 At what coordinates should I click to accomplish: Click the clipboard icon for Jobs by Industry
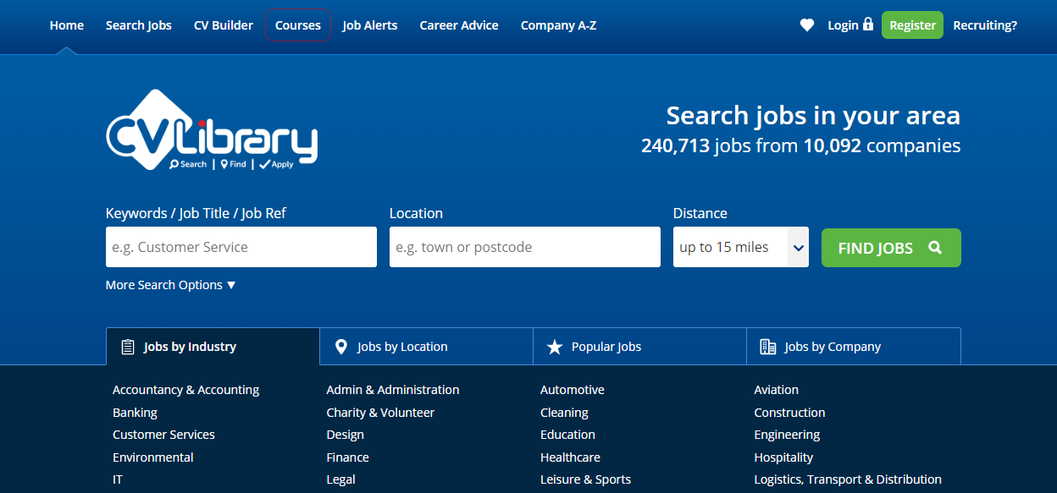[x=128, y=347]
